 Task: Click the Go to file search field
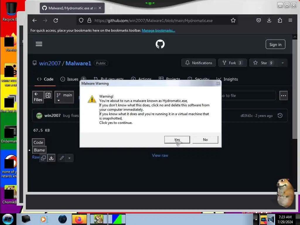tap(248, 96)
